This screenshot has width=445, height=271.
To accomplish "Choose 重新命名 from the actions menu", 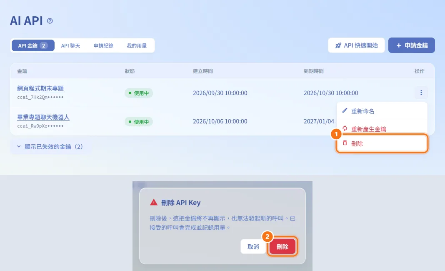I will click(x=382, y=111).
